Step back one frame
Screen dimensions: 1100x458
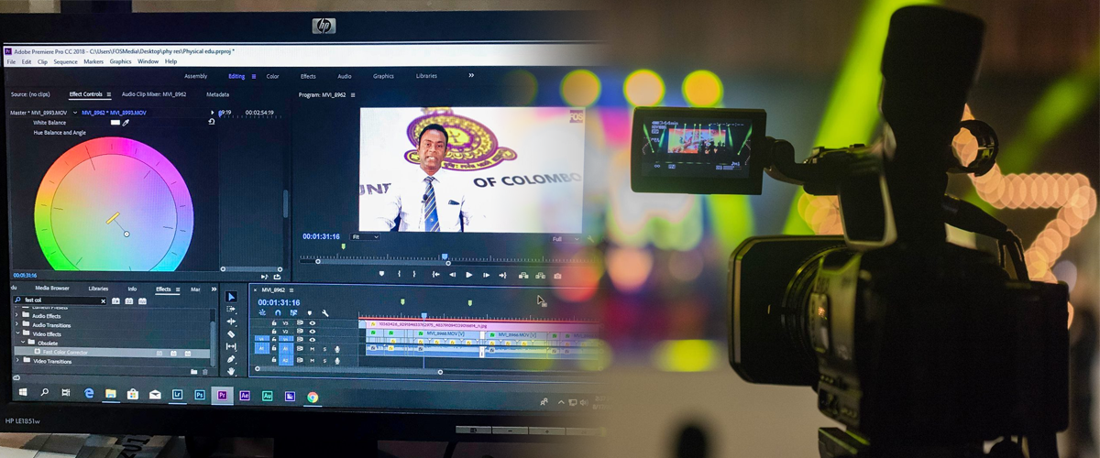click(453, 275)
